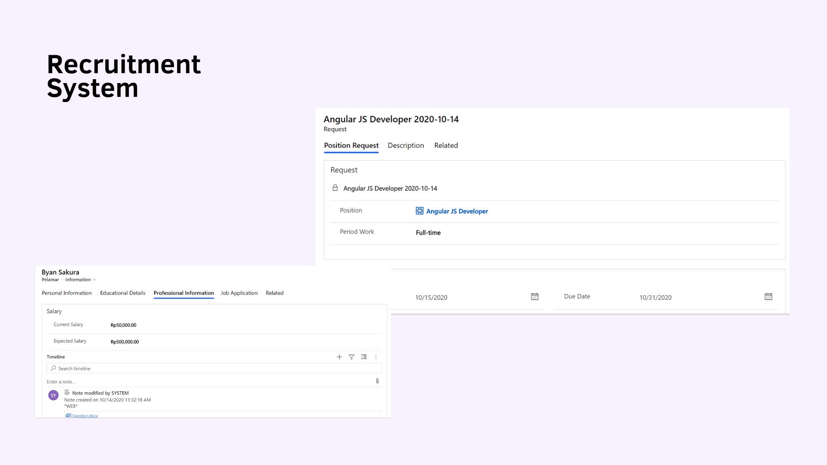Go to the Job Application tab
827x465 pixels.
click(x=239, y=293)
